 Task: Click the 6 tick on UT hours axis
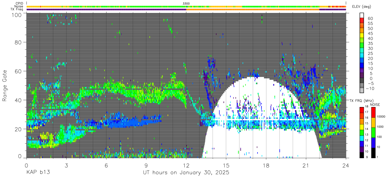[x=106, y=165]
